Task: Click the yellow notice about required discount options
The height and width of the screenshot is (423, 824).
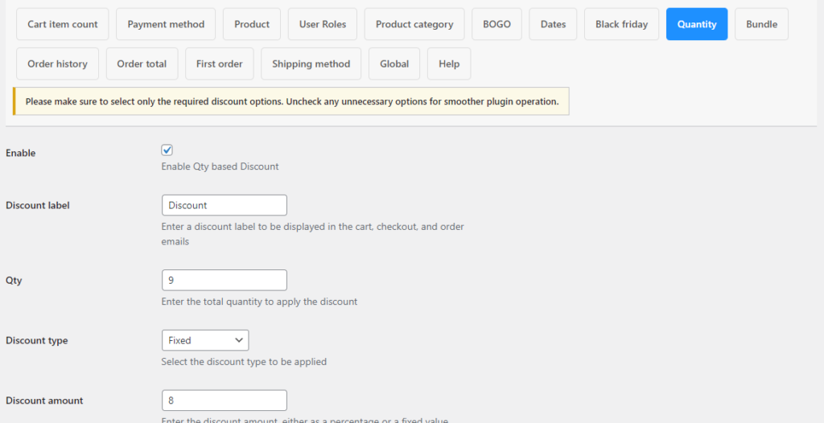Action: click(x=291, y=101)
